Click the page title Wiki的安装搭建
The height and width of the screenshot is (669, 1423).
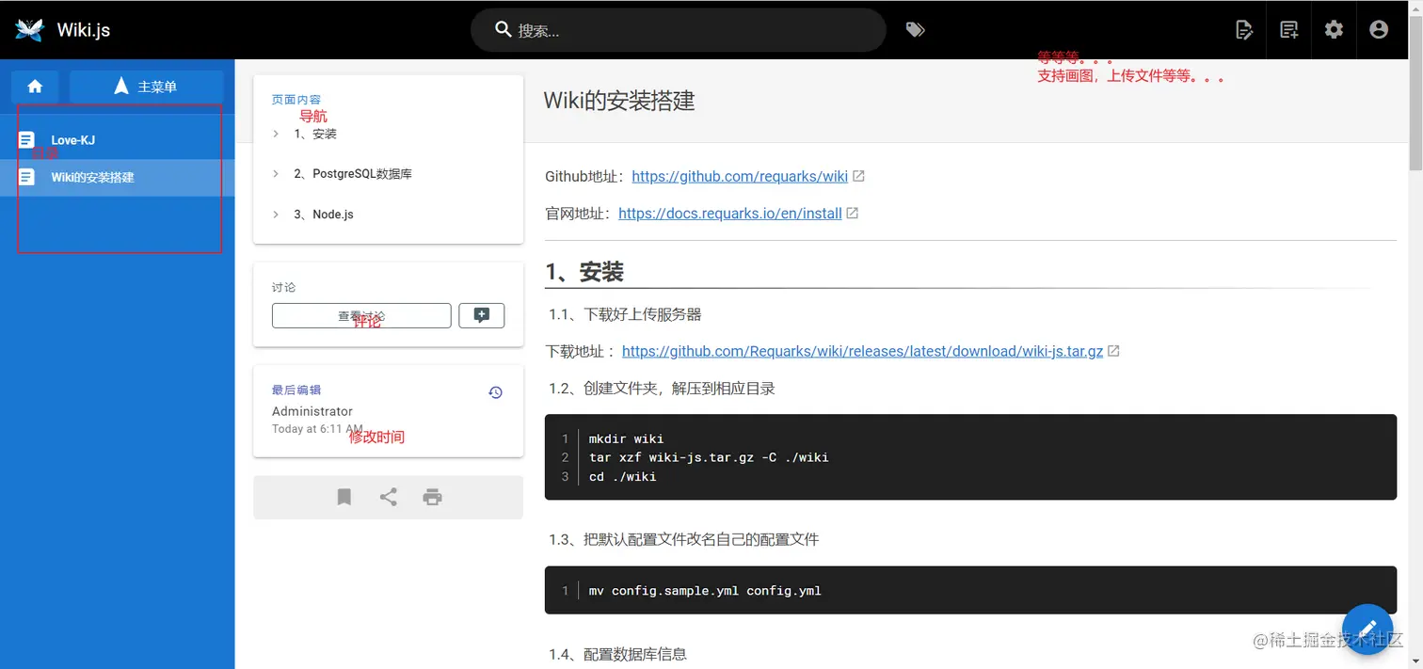click(x=619, y=101)
